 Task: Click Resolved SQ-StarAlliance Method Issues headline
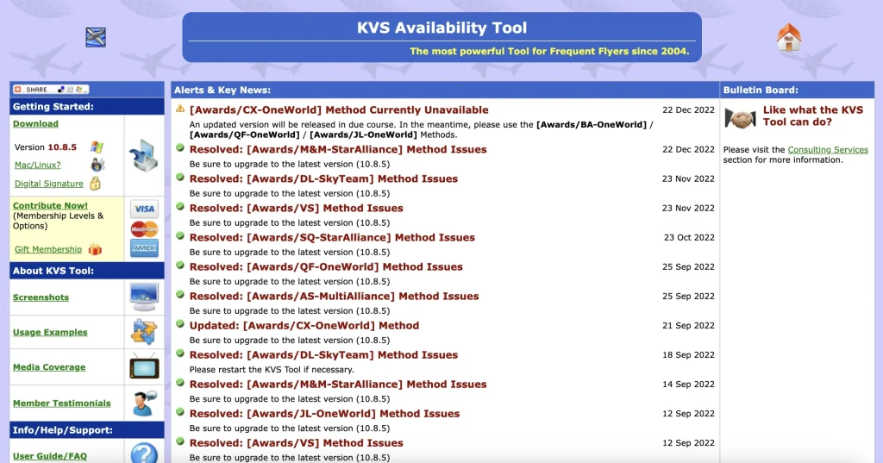[332, 237]
